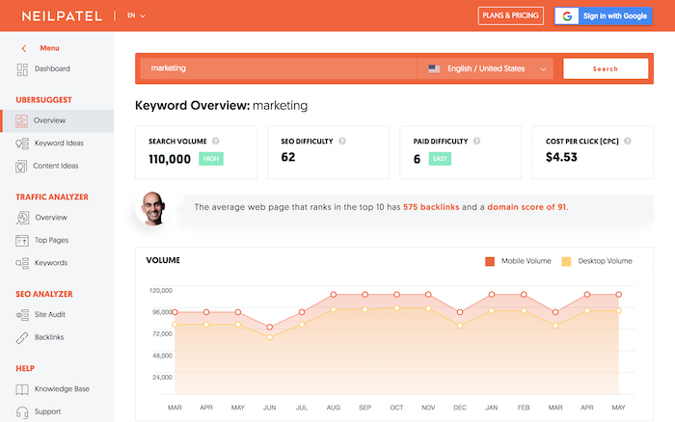
Task: Click Search Volume help question icon
Action: [x=216, y=141]
